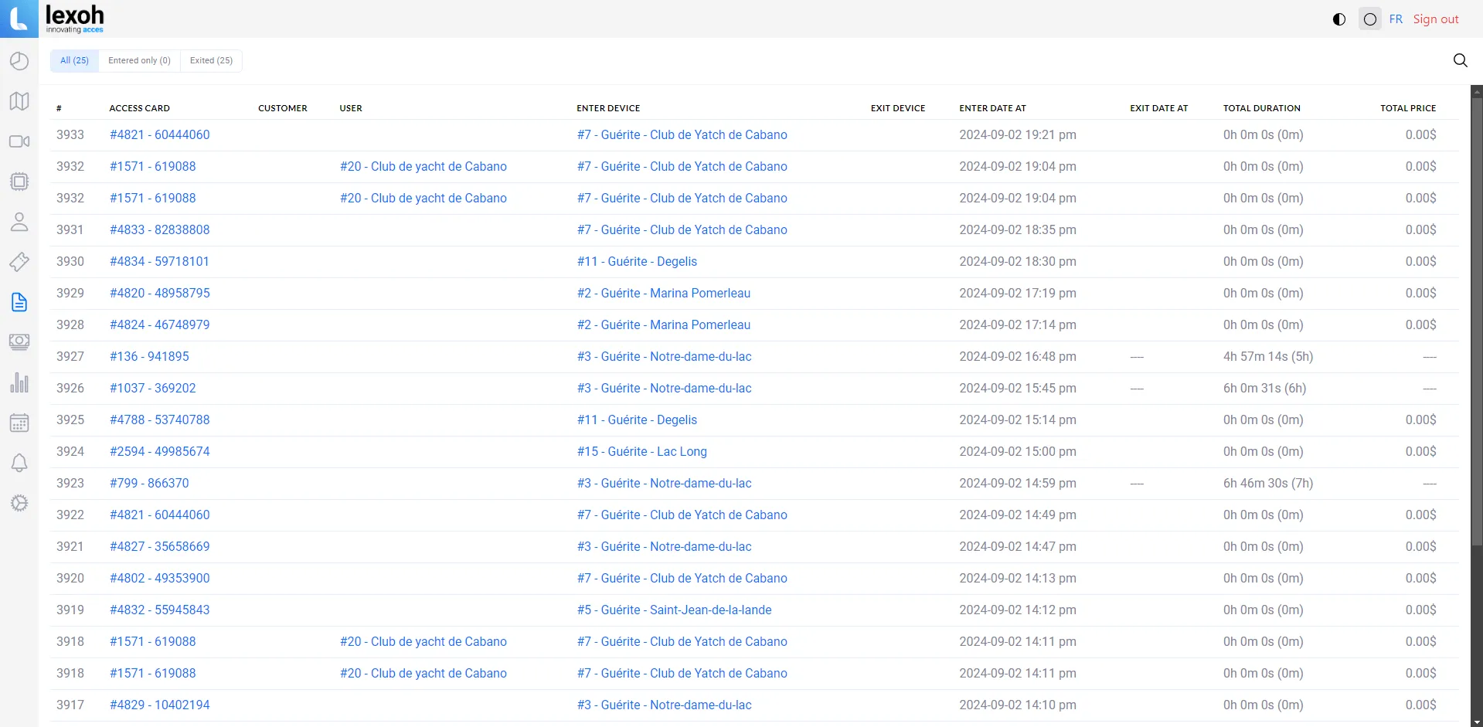Open the map view icon in sidebar
This screenshot has height=727, width=1483.
point(19,101)
